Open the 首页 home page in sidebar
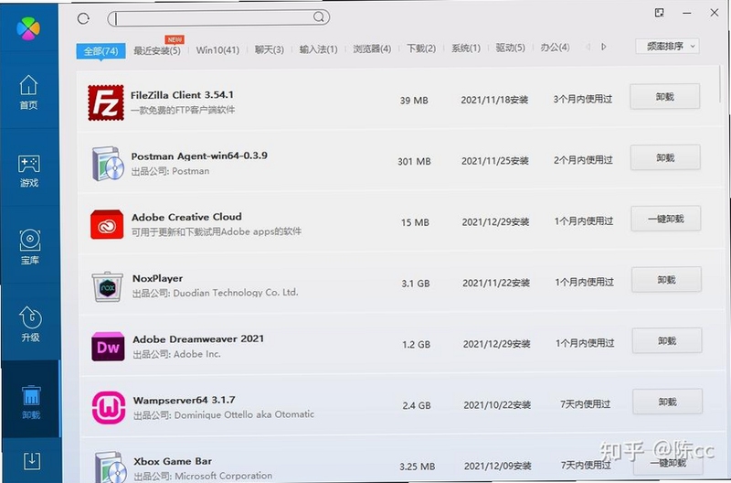The width and height of the screenshot is (731, 483). click(28, 92)
